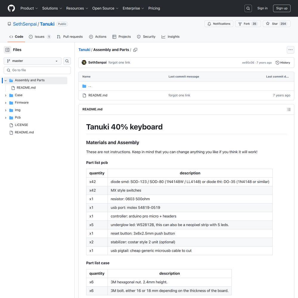The width and height of the screenshot is (298, 298).
Task: Switch to the Projects tab
Action: click(x=122, y=37)
